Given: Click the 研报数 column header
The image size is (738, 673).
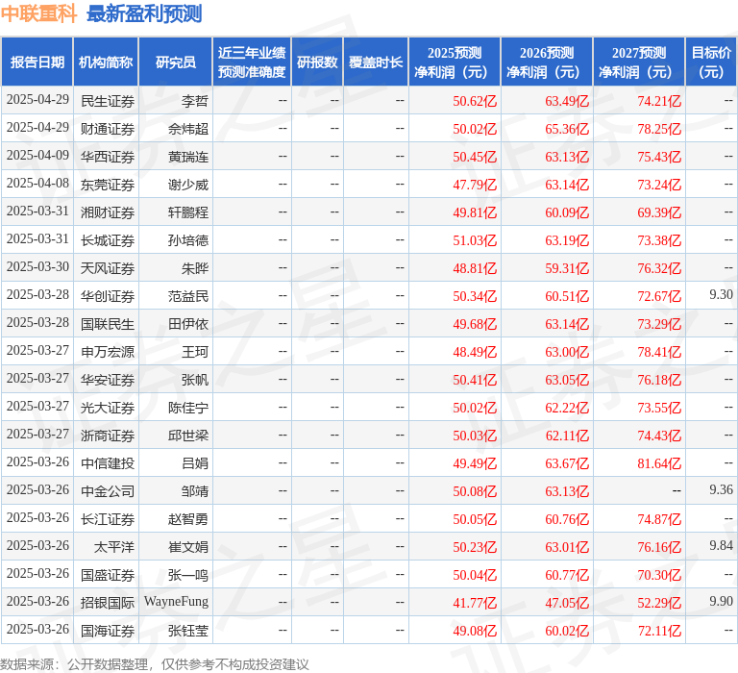Looking at the screenshot, I should [317, 62].
